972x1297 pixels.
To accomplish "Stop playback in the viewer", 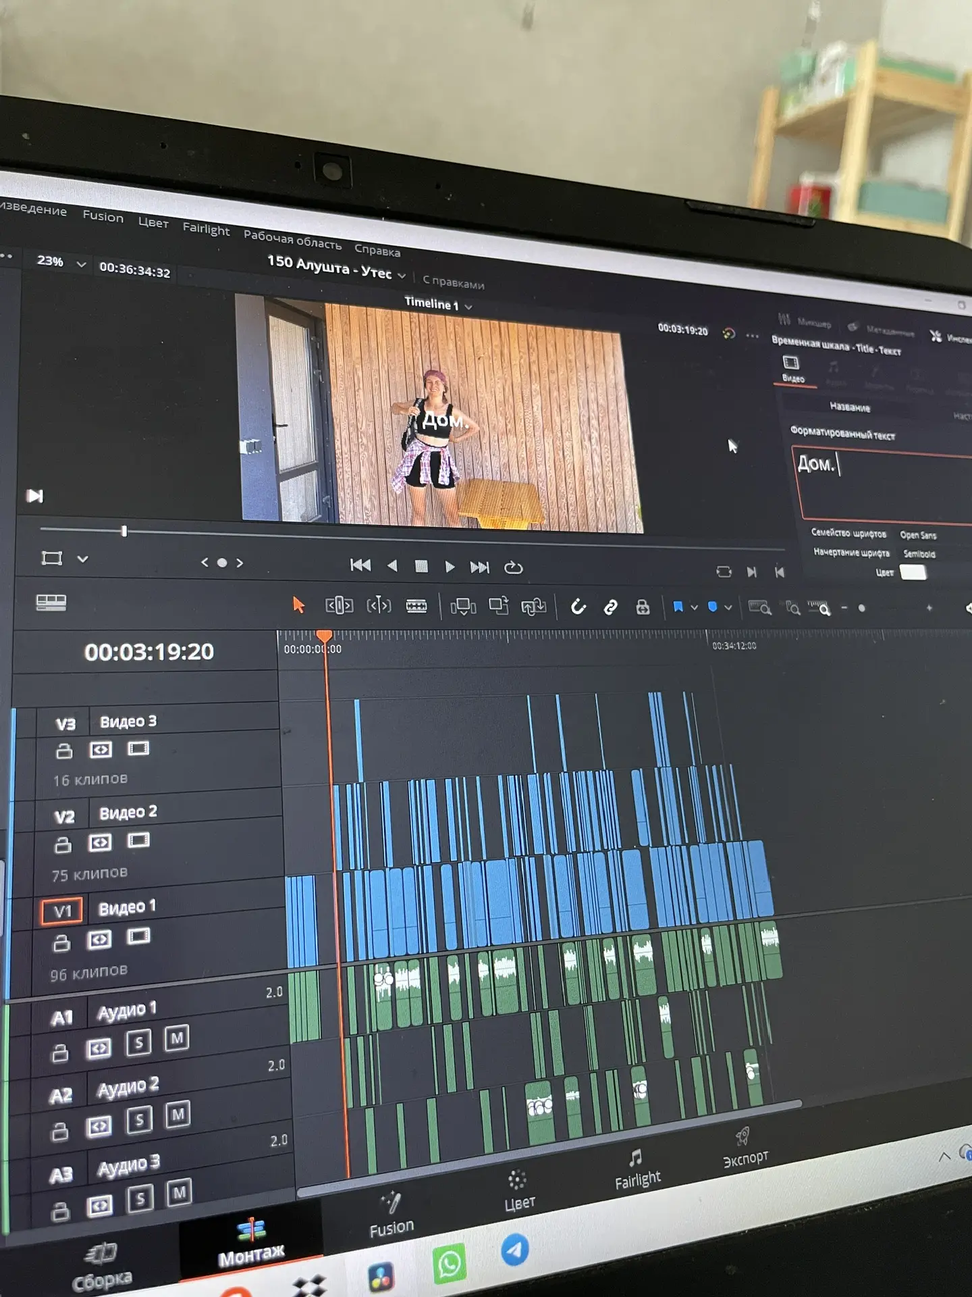I will [x=421, y=566].
